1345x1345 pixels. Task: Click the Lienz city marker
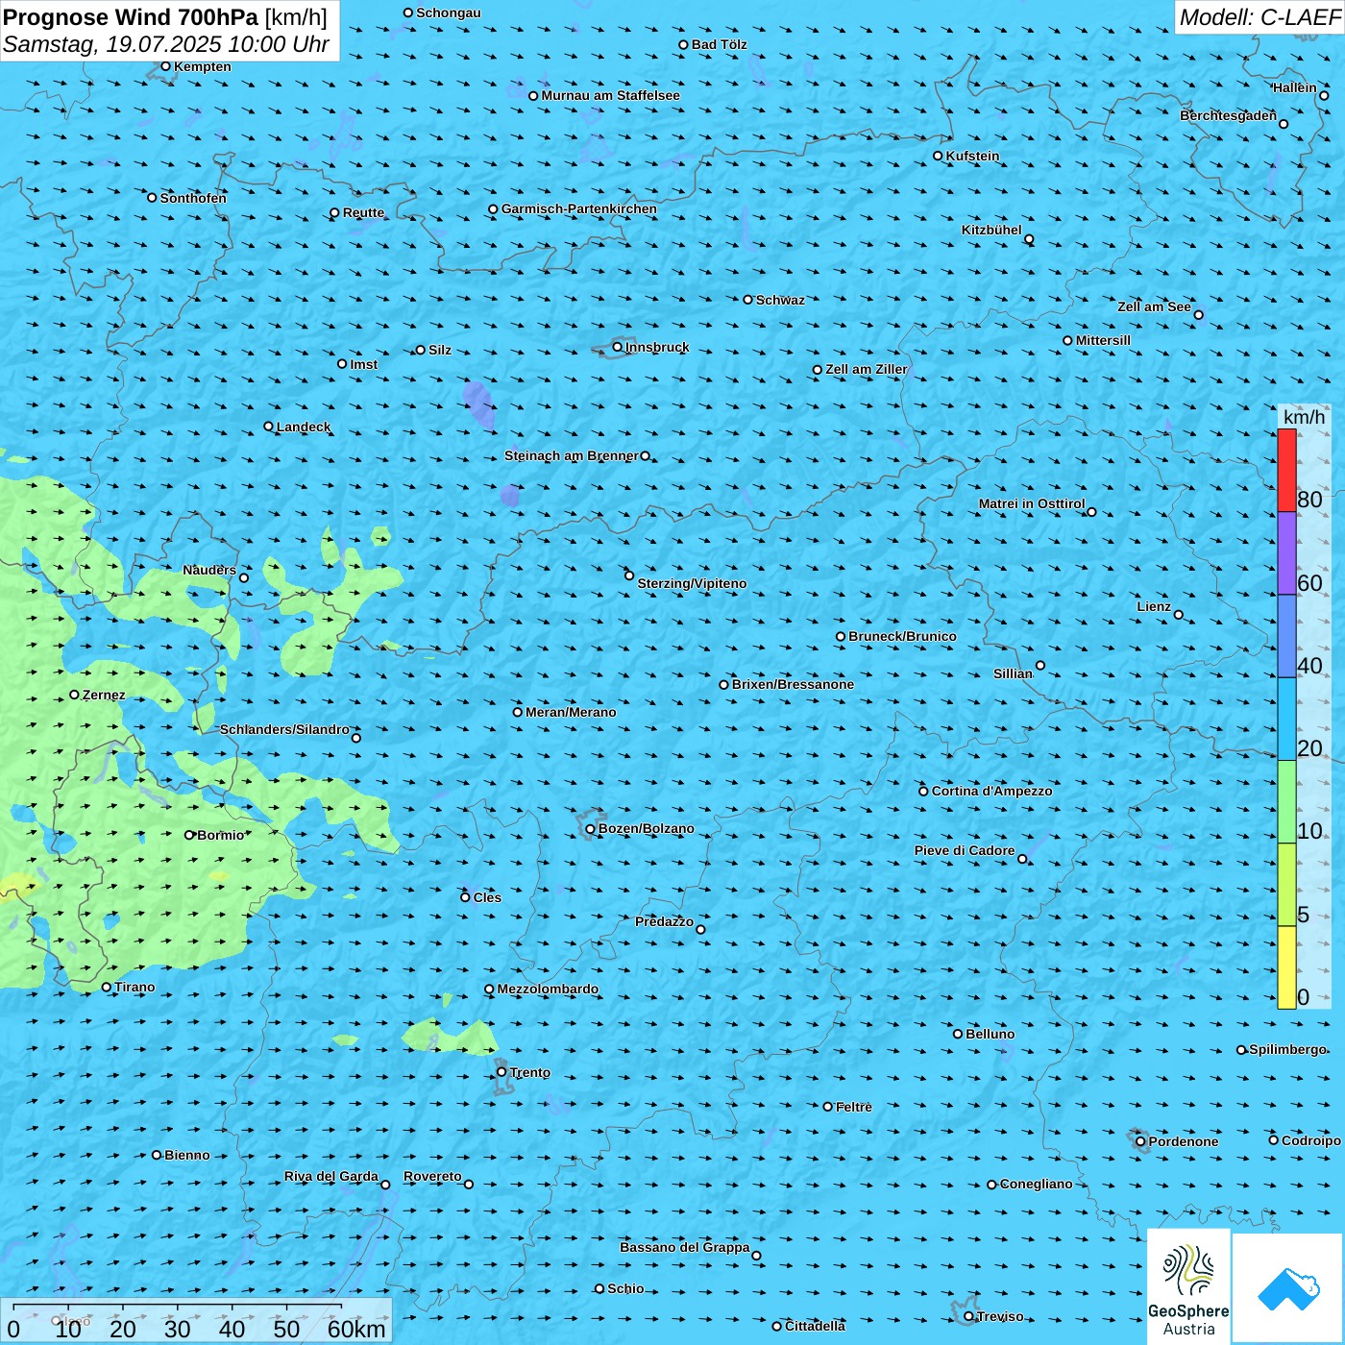pyautogui.click(x=1179, y=615)
